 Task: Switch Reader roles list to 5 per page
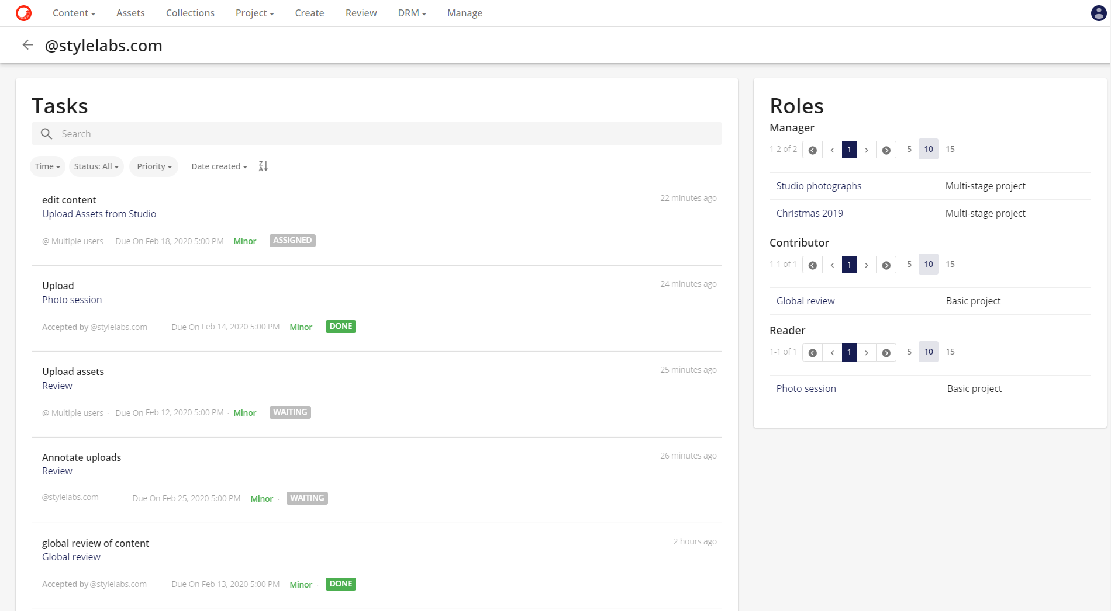[909, 352]
